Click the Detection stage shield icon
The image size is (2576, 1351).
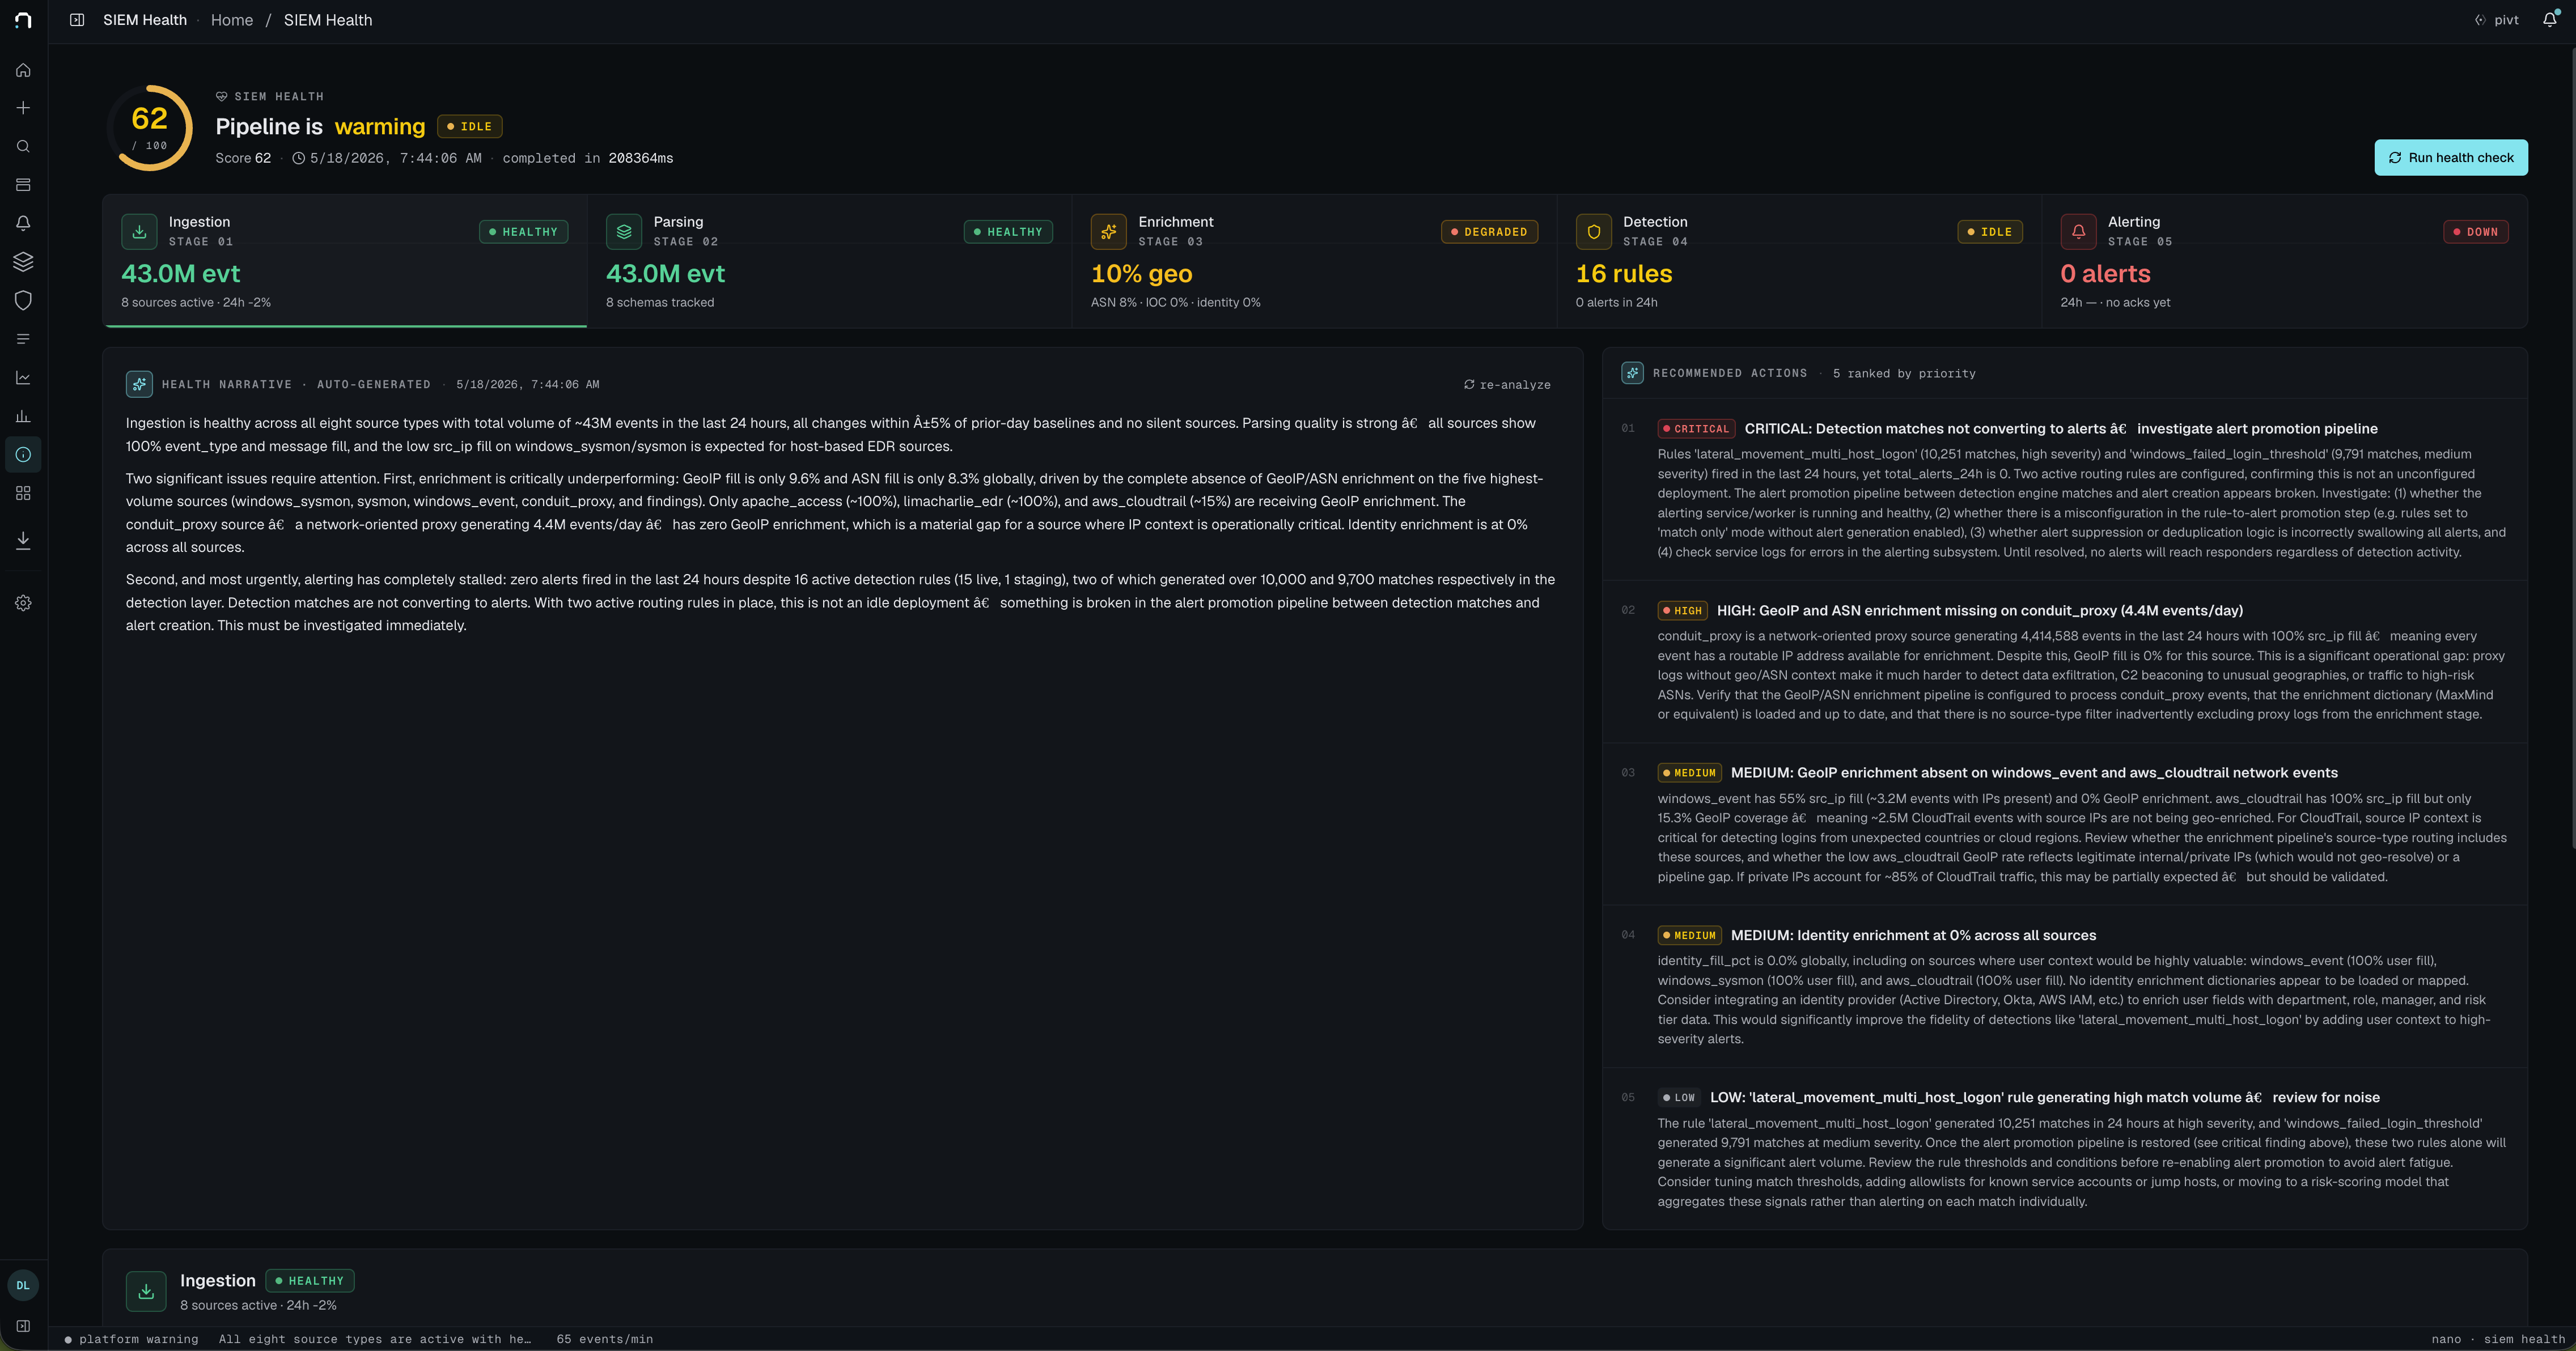1593,231
